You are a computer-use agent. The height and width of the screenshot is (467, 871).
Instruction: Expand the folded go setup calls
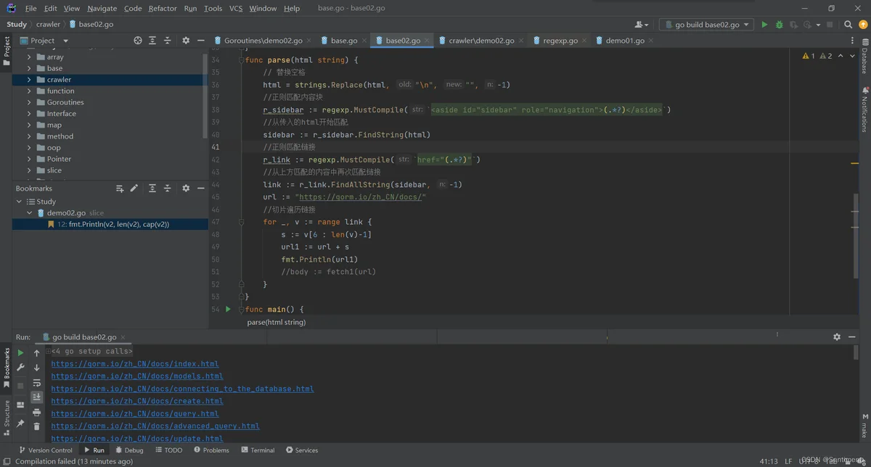[49, 351]
